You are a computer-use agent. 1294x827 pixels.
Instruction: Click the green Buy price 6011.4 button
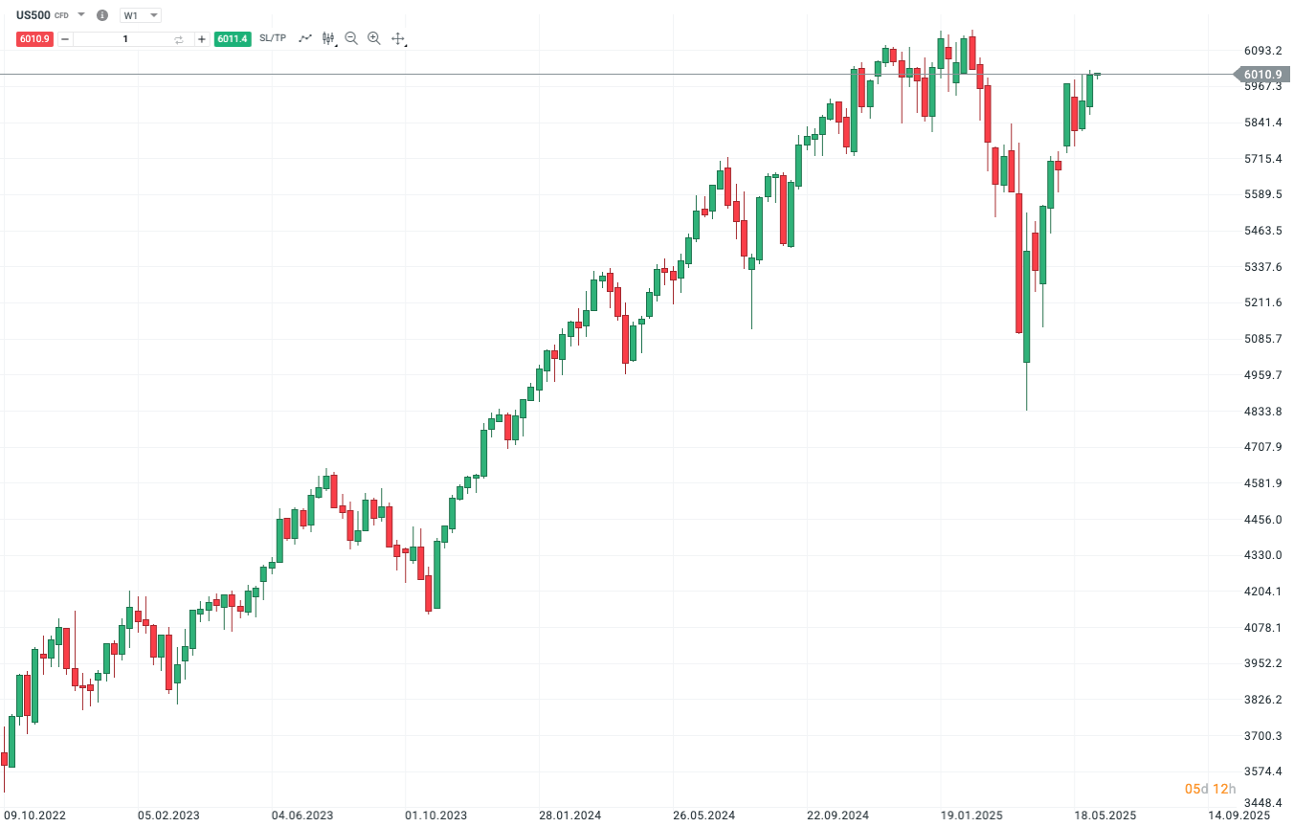233,39
